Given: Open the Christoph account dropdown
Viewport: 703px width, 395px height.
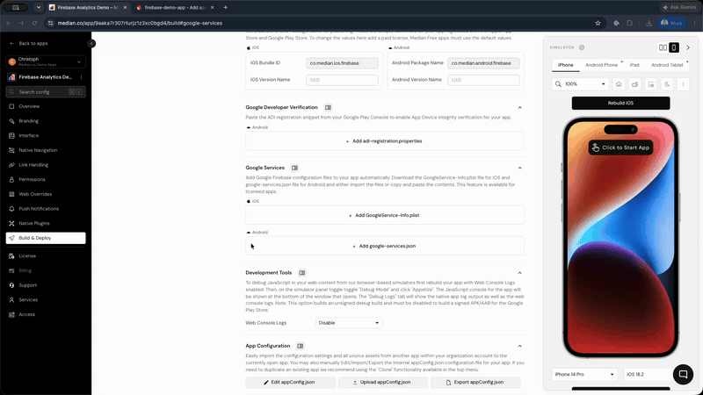Looking at the screenshot, I should click(x=46, y=61).
